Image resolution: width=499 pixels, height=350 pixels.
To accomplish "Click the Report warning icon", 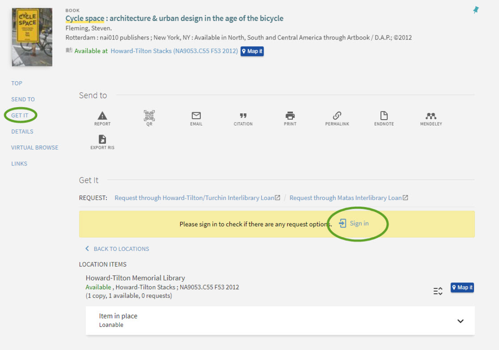I will pos(102,116).
